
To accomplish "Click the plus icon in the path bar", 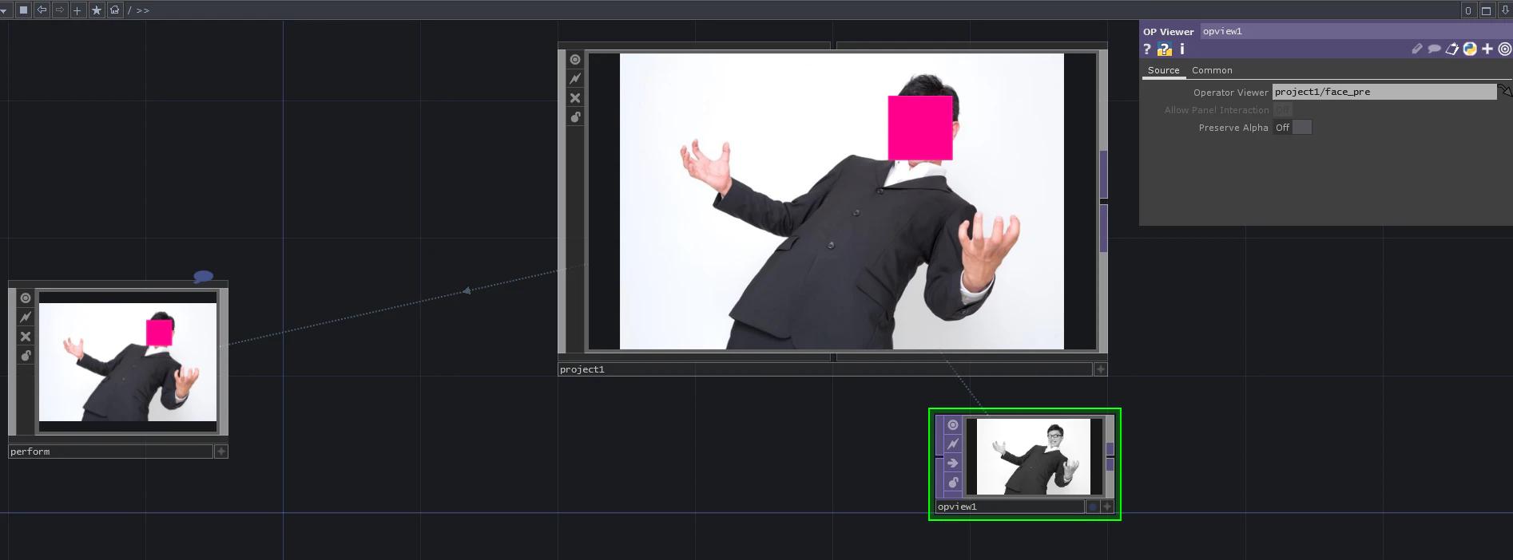I will 77,10.
